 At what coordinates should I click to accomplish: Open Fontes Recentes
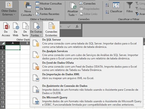coord(47,14)
